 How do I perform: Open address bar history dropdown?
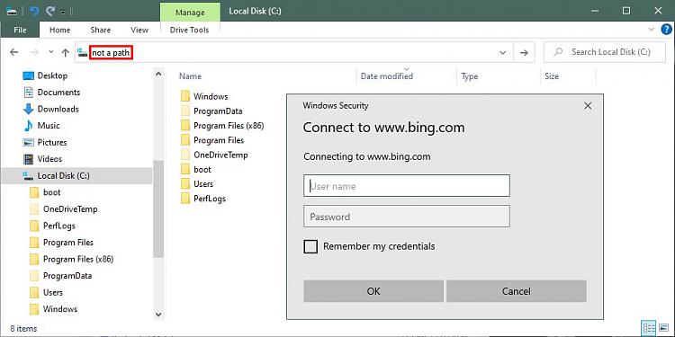[502, 52]
